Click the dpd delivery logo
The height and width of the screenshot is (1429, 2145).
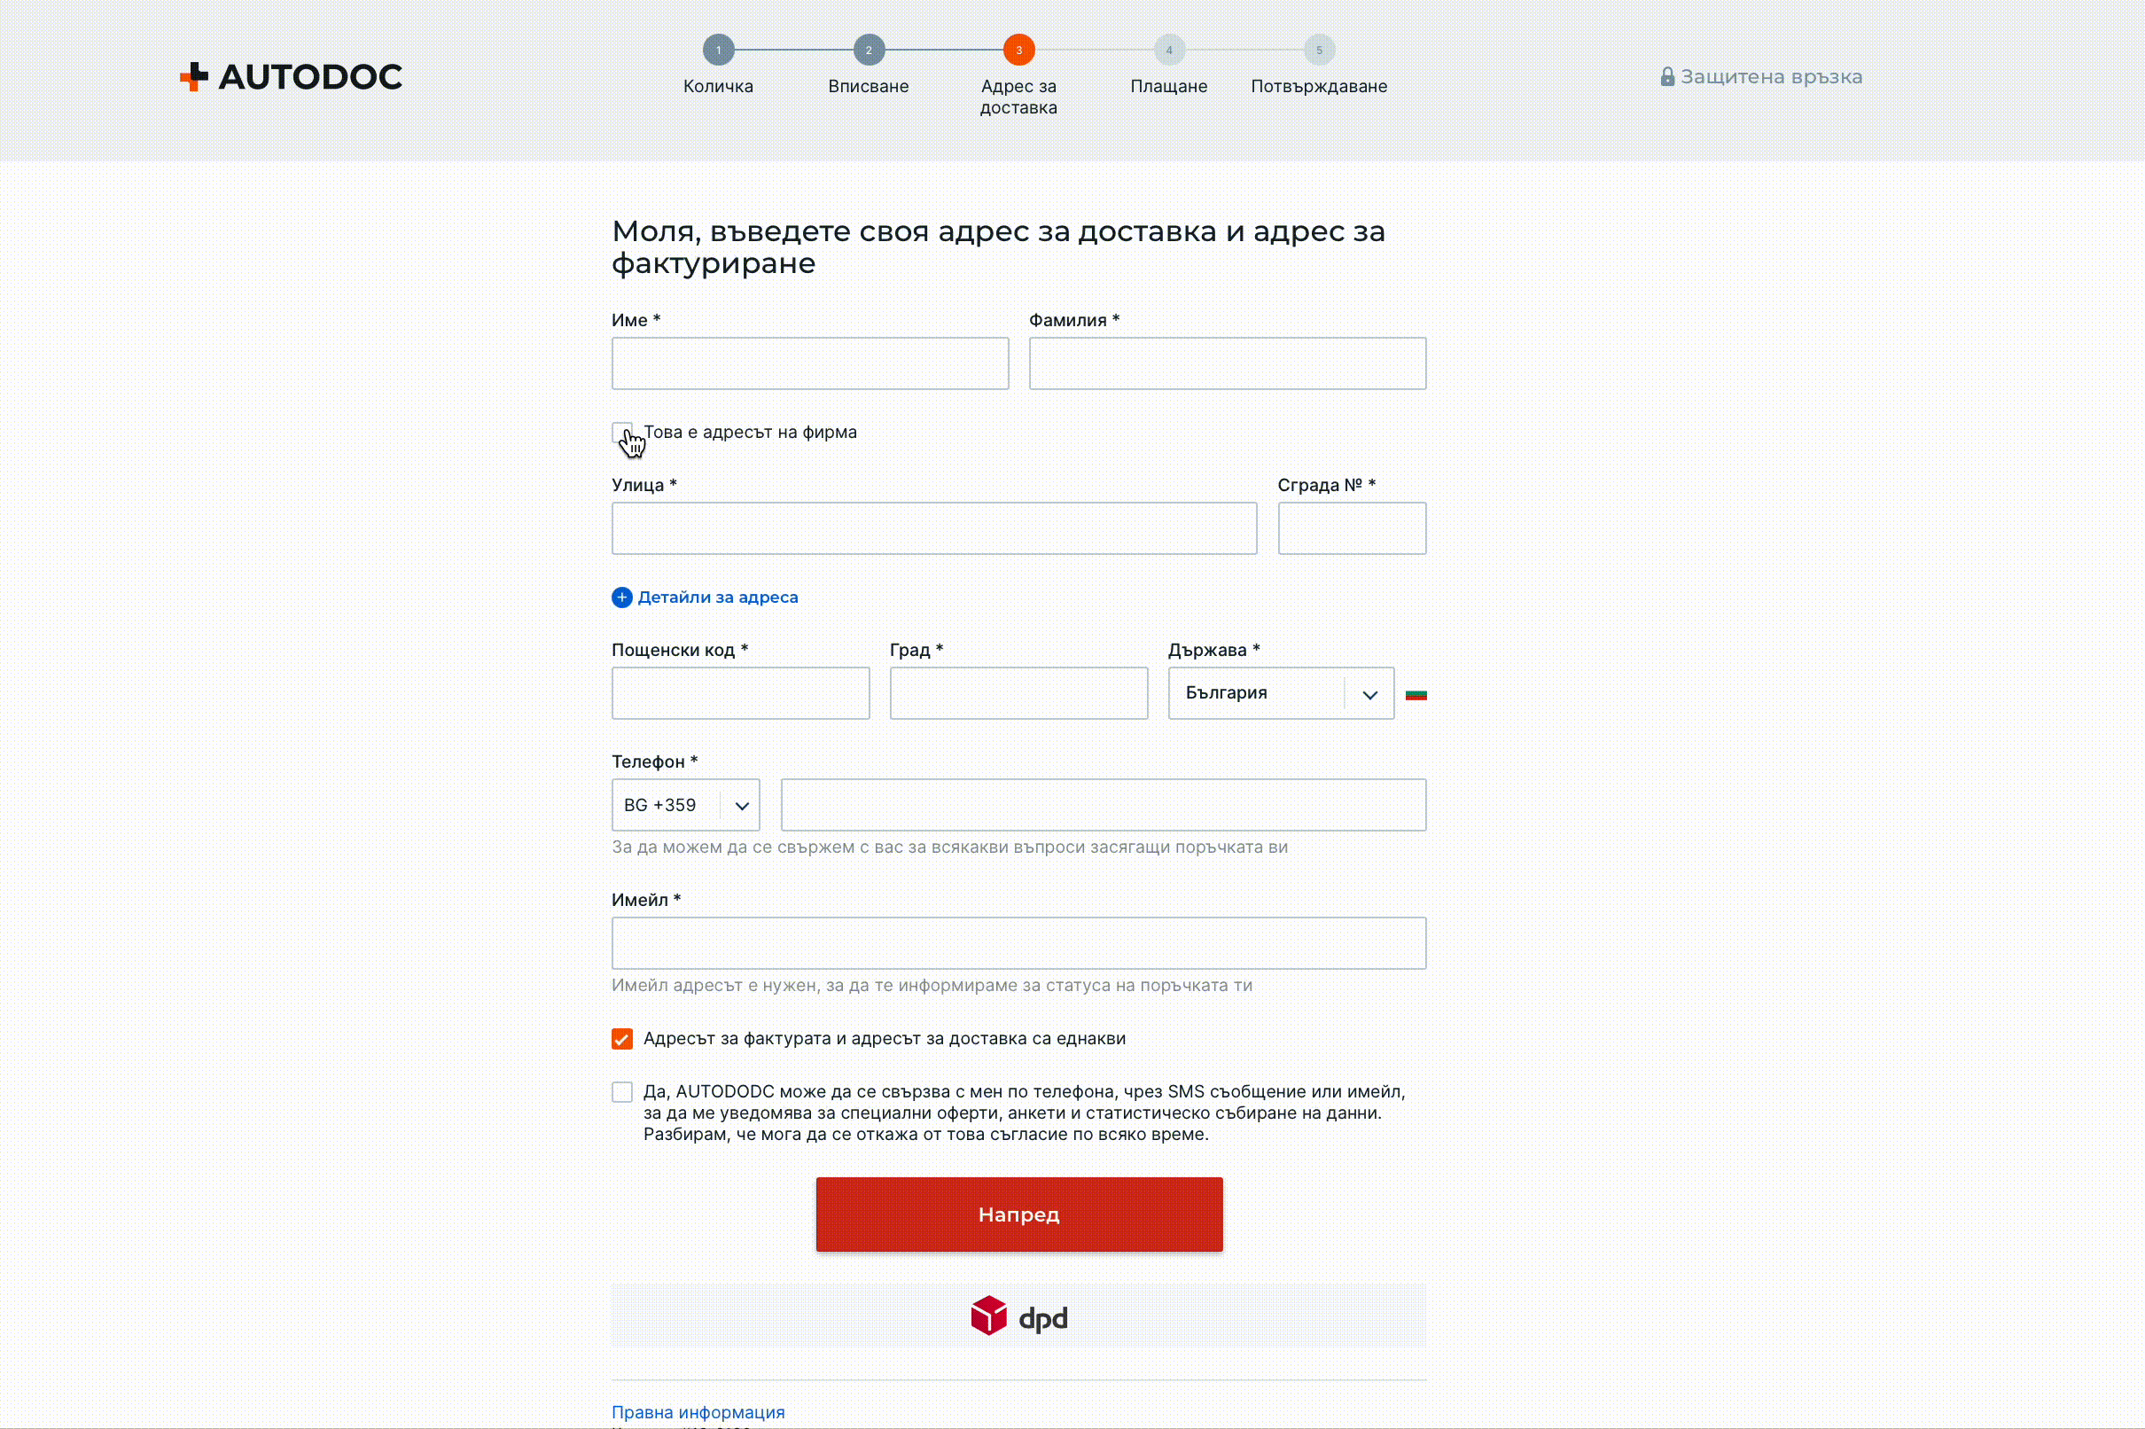pyautogui.click(x=1018, y=1316)
